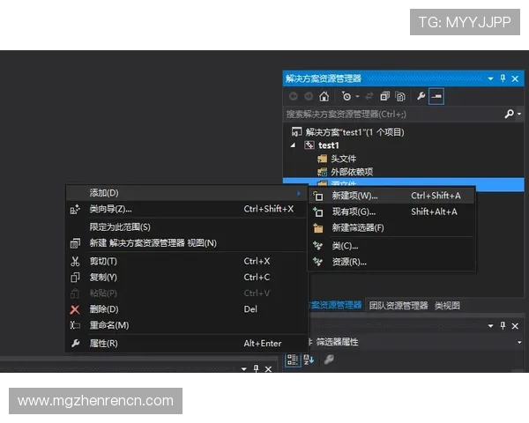529x423 pixels.
Task: Choose 资源(R)... in submenu
Action: click(x=391, y=262)
